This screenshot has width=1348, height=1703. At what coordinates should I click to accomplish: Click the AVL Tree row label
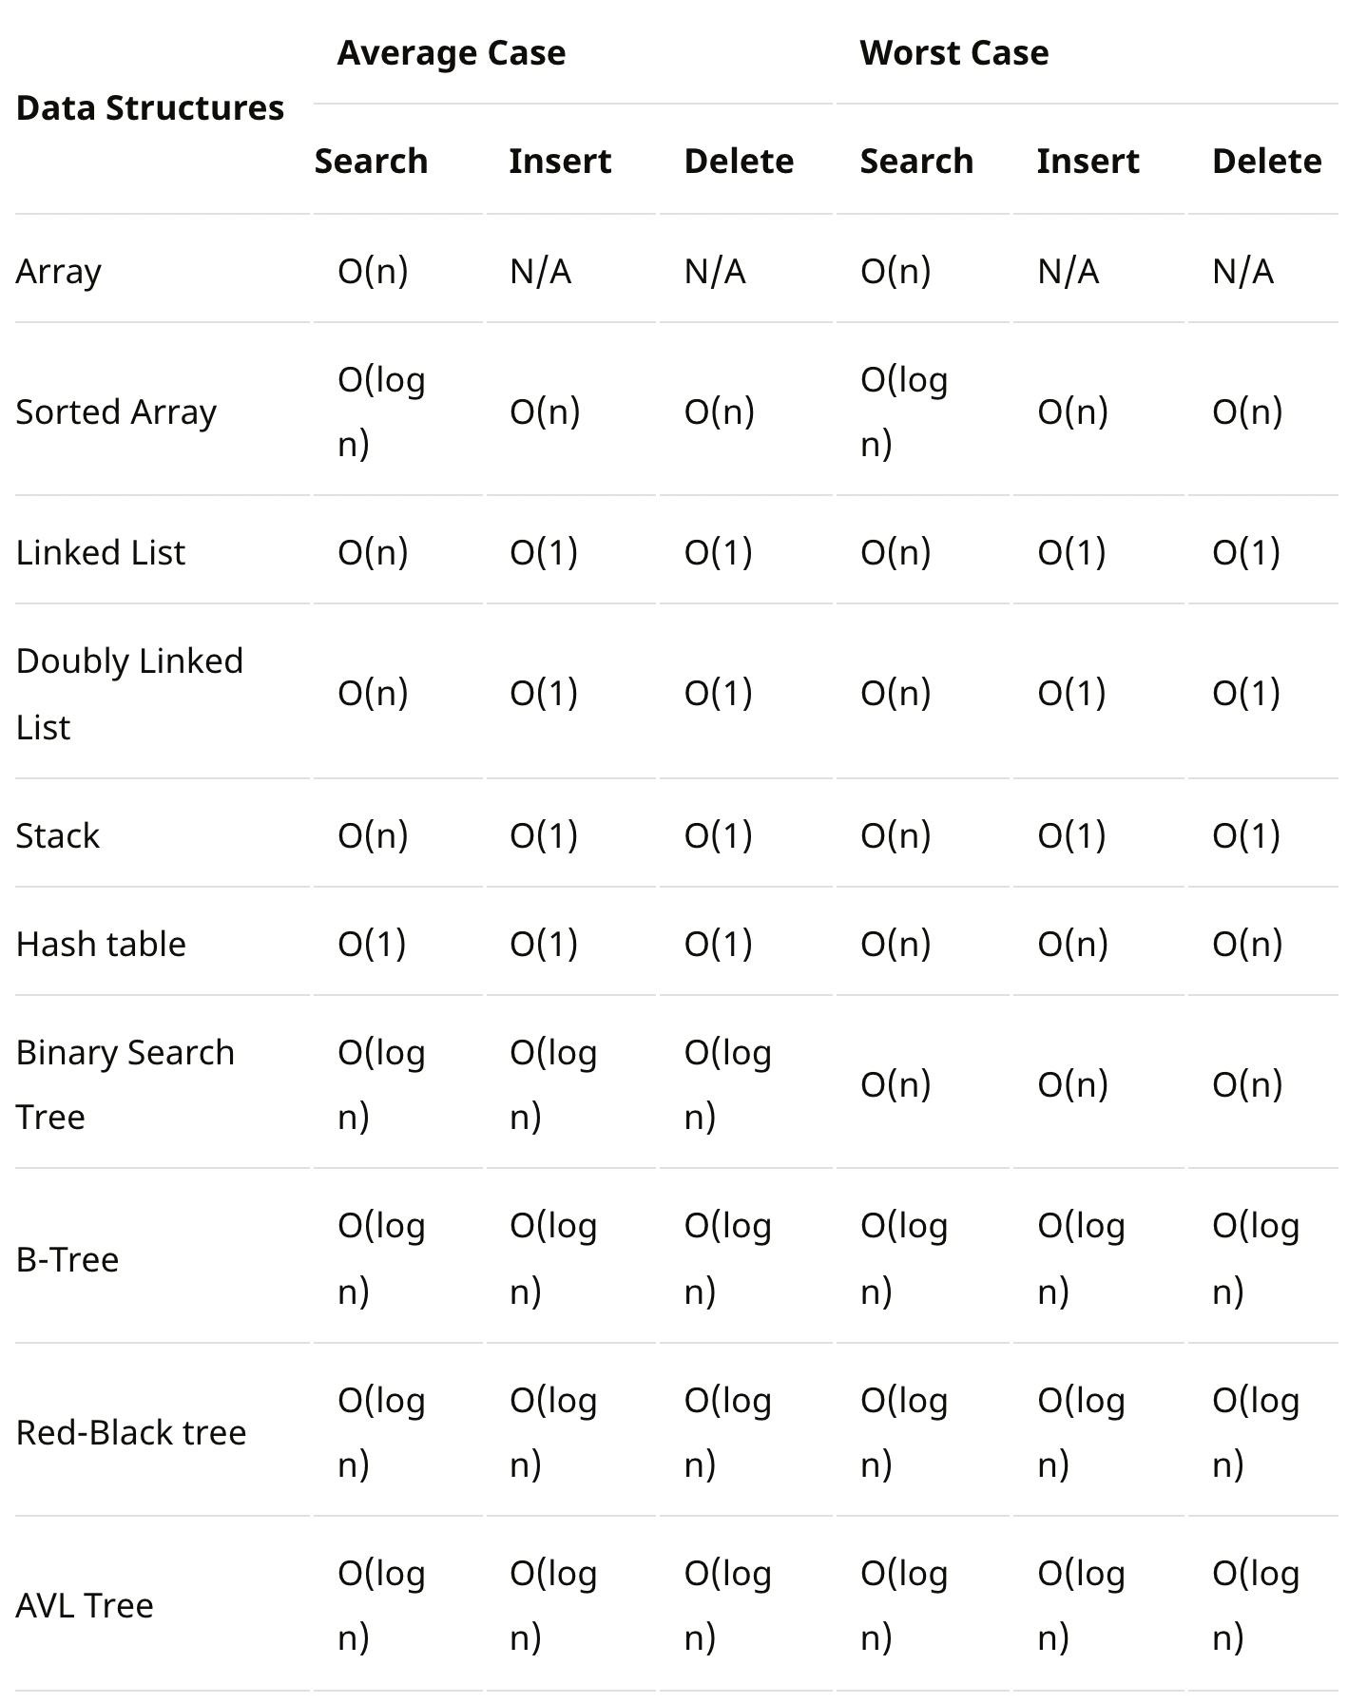85,1606
